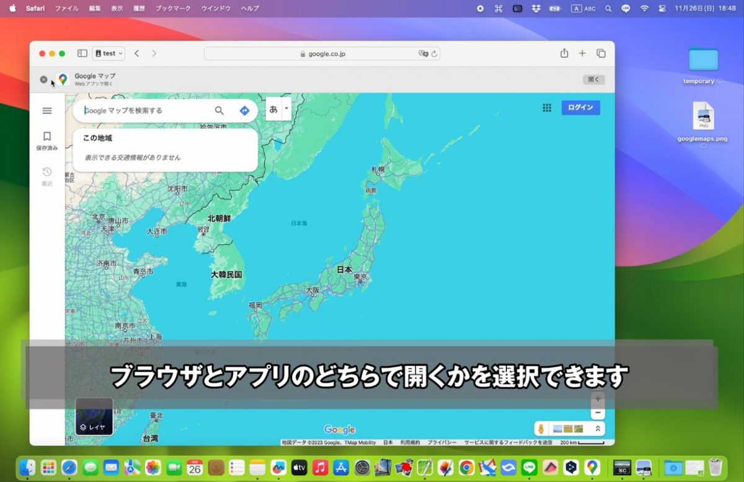Open the Safari menu
The width and height of the screenshot is (744, 482).
pyautogui.click(x=34, y=9)
